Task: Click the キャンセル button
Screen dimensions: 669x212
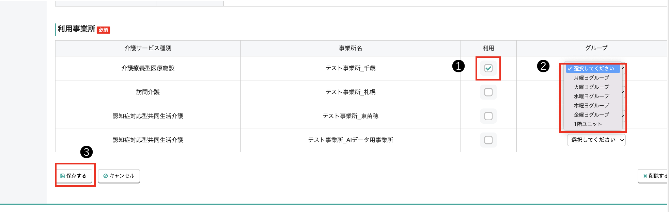Action: click(119, 176)
